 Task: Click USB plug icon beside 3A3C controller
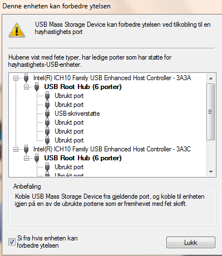tap(26, 149)
